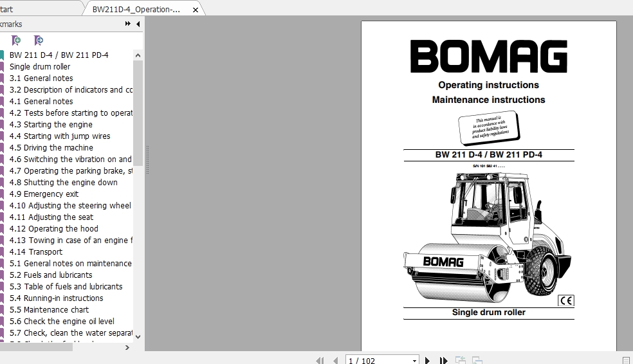Viewport: 633px width, 364px height.
Task: Go to the next page
Action: 427,360
